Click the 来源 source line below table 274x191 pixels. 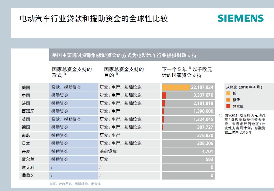click(x=75, y=184)
